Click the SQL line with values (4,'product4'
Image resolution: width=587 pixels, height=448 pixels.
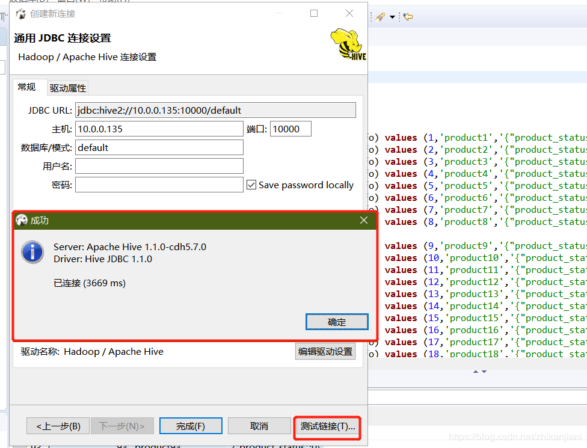[x=478, y=174]
